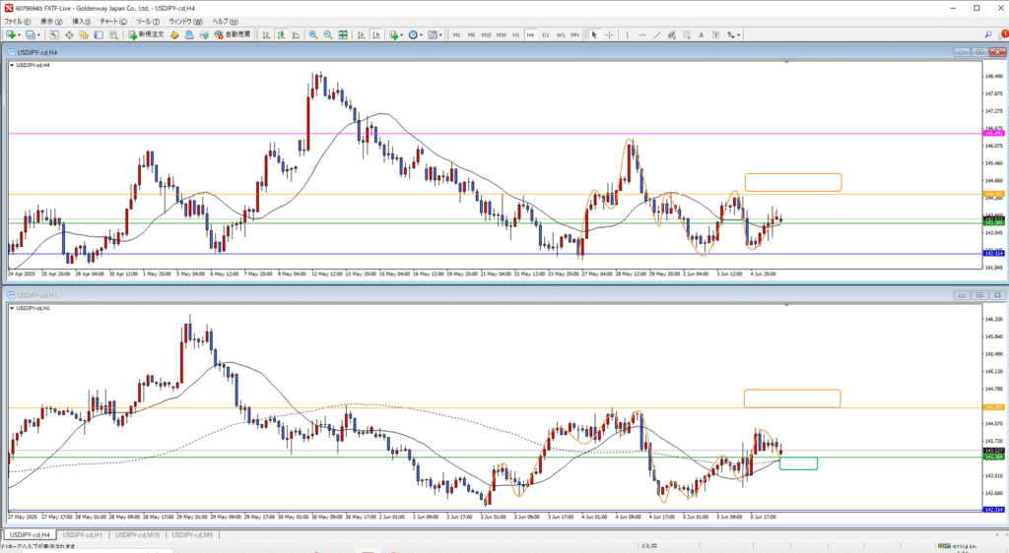This screenshot has height=553, width=1009.
Task: Open the ファイル menu
Action: 18,22
